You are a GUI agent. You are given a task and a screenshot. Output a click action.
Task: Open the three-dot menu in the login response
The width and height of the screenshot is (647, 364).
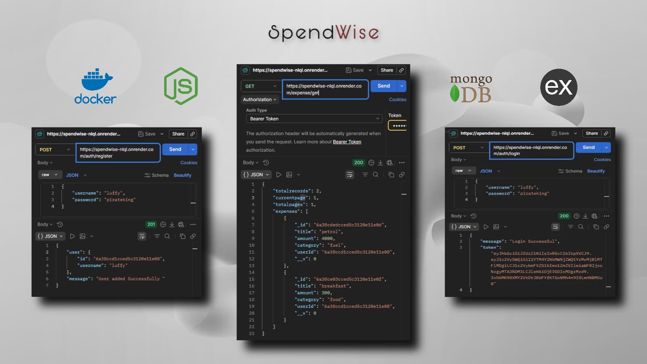[606, 216]
